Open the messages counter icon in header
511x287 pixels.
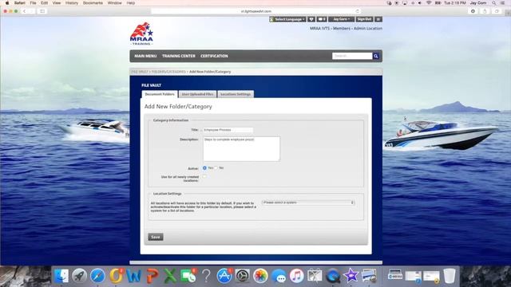pos(322,19)
